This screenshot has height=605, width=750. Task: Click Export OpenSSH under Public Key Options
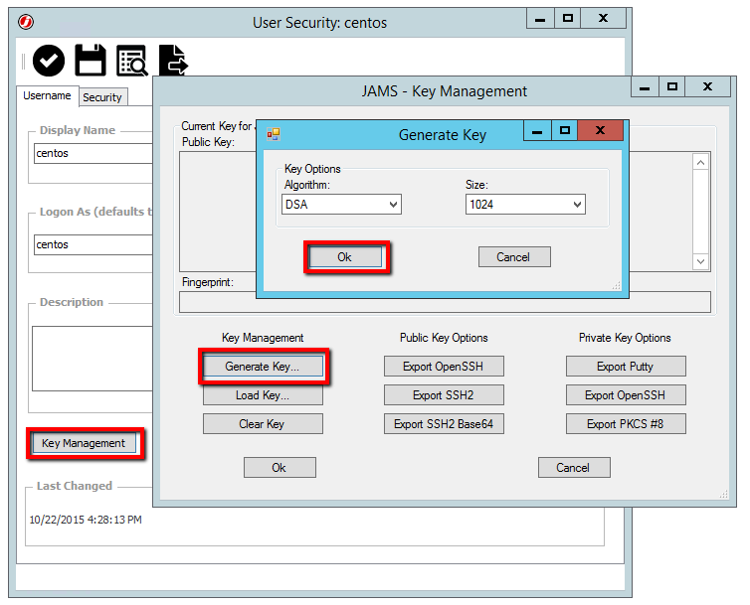coord(444,367)
